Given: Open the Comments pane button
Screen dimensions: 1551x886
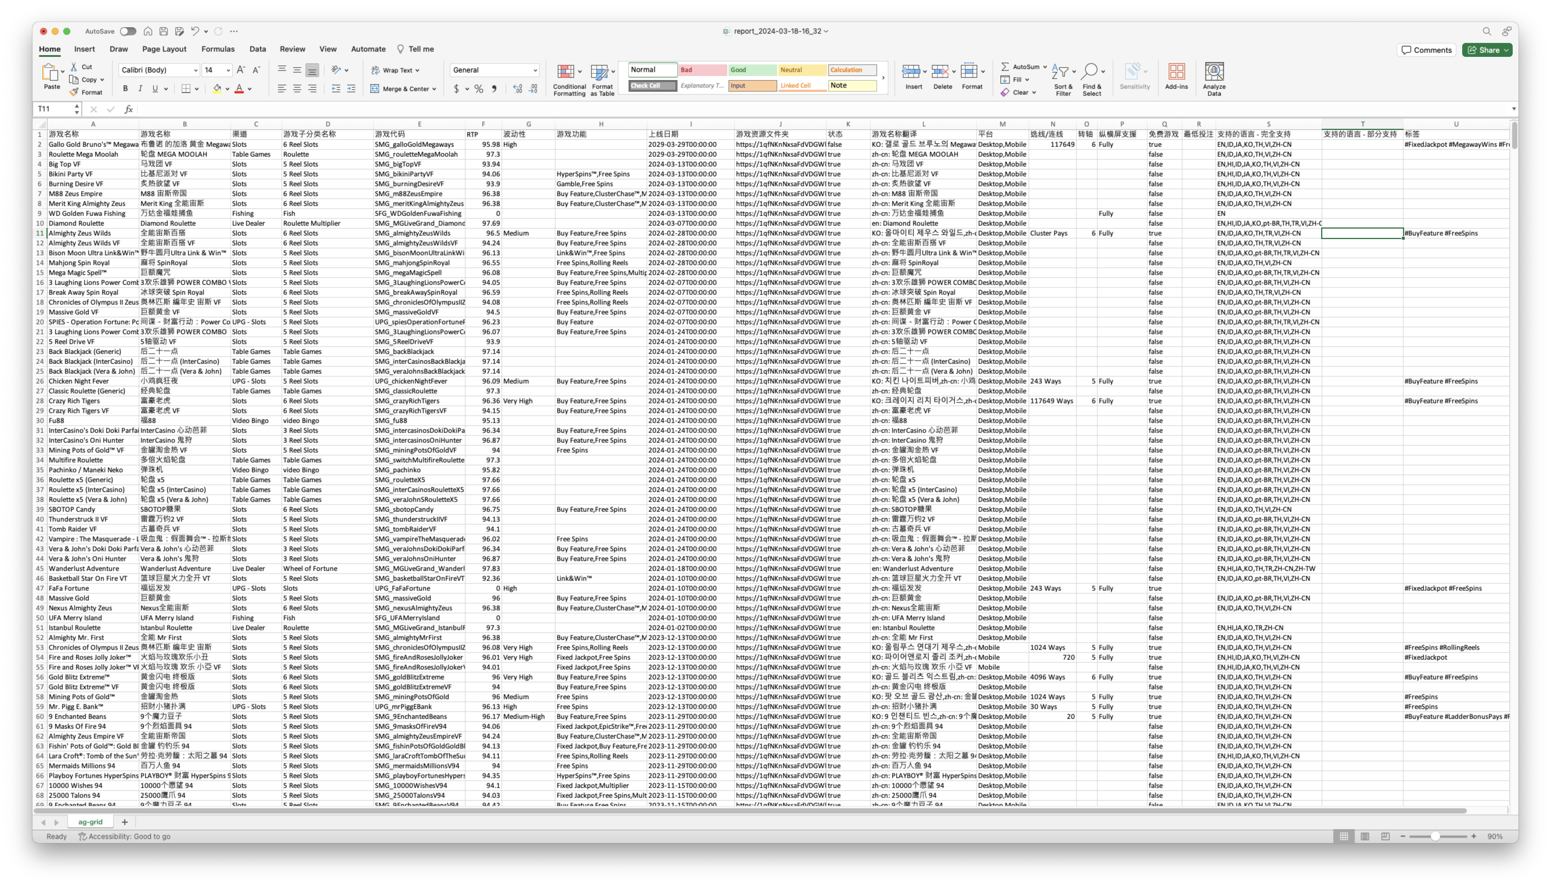Looking at the screenshot, I should click(1426, 50).
